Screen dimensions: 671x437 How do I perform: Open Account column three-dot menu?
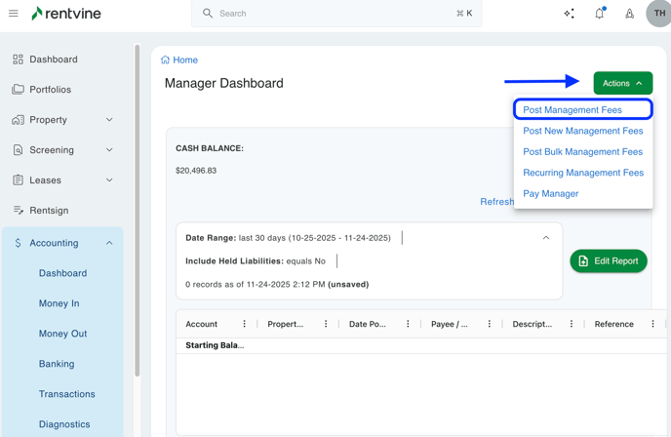245,324
